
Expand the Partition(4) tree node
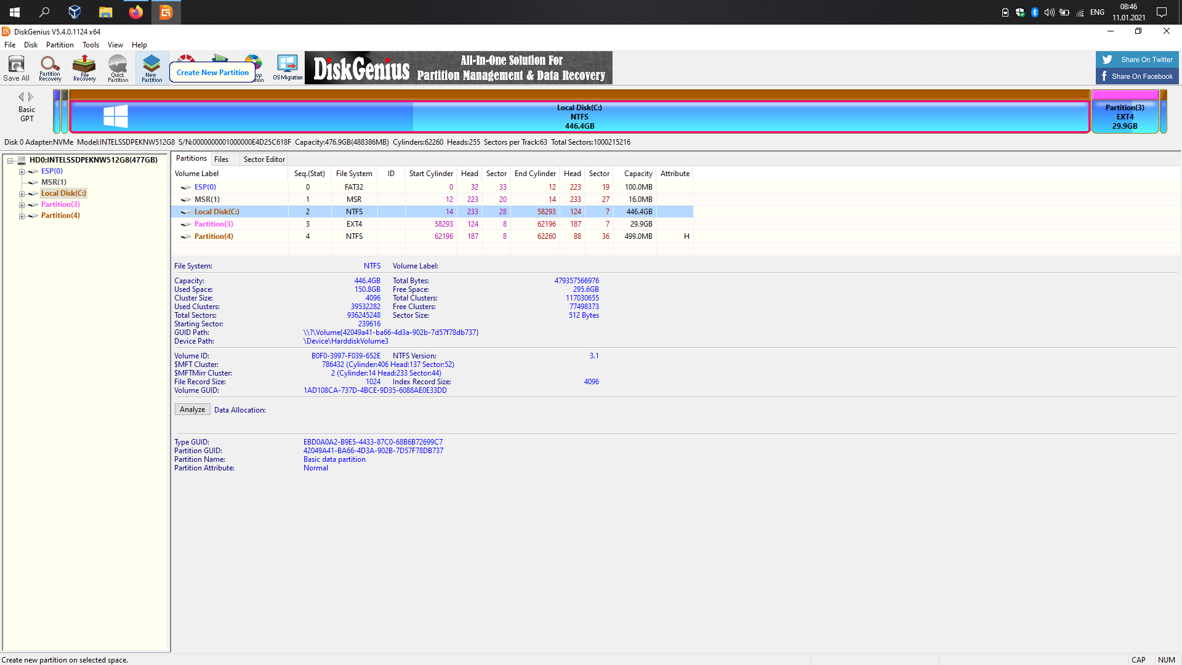22,216
